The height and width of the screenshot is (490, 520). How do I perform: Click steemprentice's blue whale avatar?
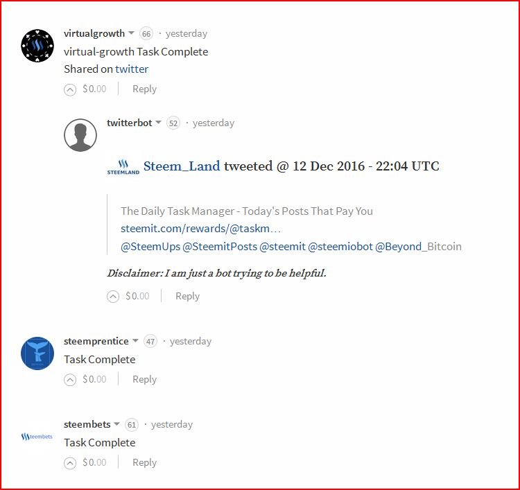37,353
